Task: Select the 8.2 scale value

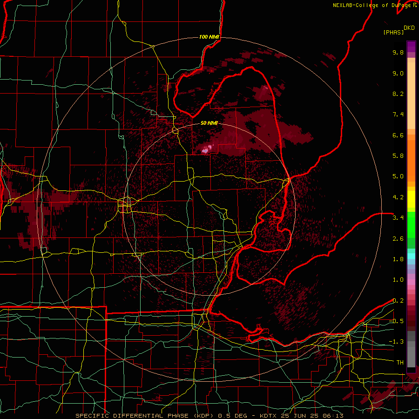Action: (398, 94)
